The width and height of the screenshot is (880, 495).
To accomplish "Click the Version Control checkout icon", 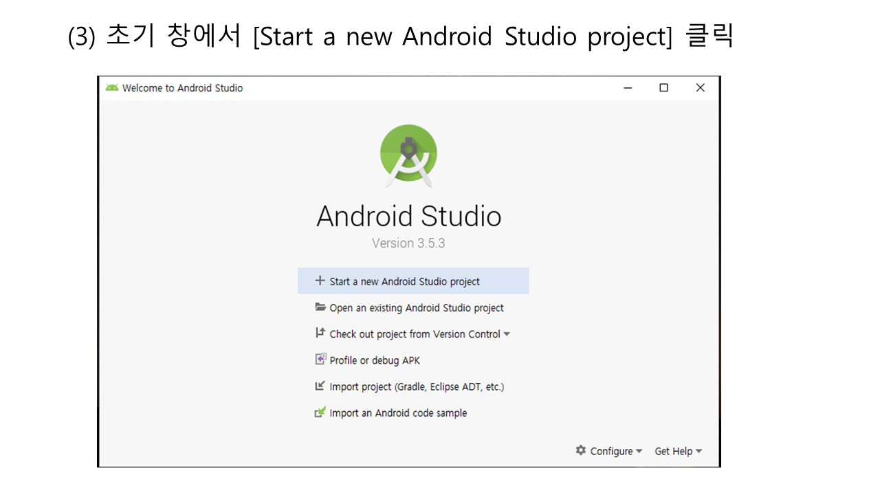I will (x=320, y=333).
